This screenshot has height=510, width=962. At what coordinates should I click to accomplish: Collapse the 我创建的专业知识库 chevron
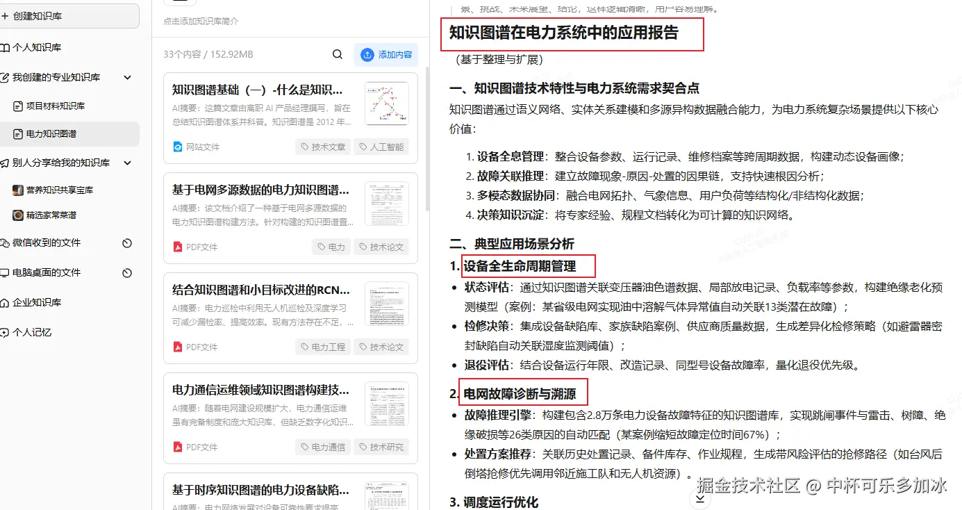coord(127,77)
